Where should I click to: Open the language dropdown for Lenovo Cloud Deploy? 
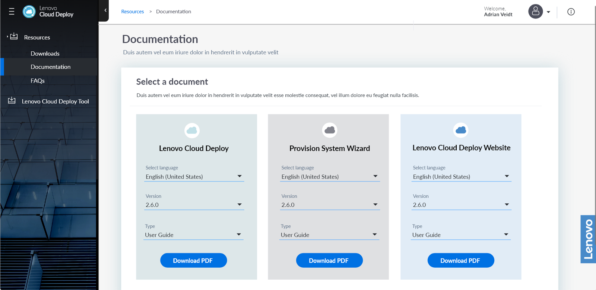click(x=194, y=177)
